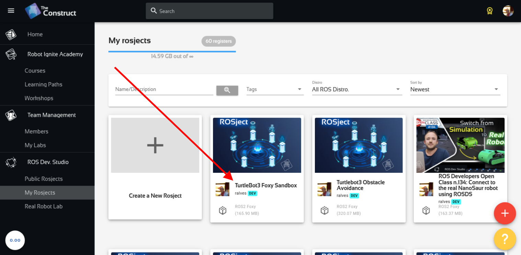The height and width of the screenshot is (255, 521).
Task: Open My Labs in sidebar
Action: click(x=35, y=145)
